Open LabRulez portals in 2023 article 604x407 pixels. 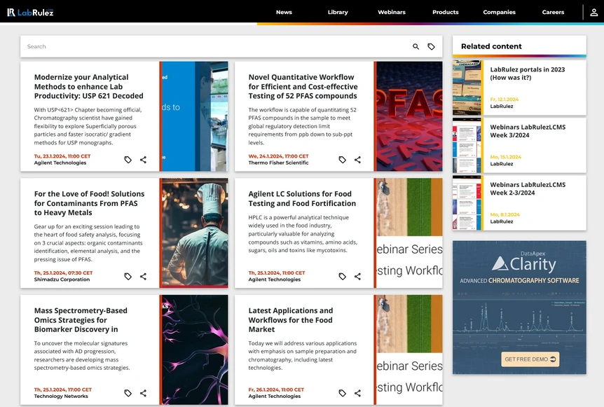click(528, 74)
